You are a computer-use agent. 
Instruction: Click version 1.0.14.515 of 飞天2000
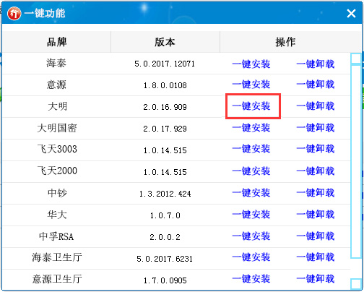165,172
